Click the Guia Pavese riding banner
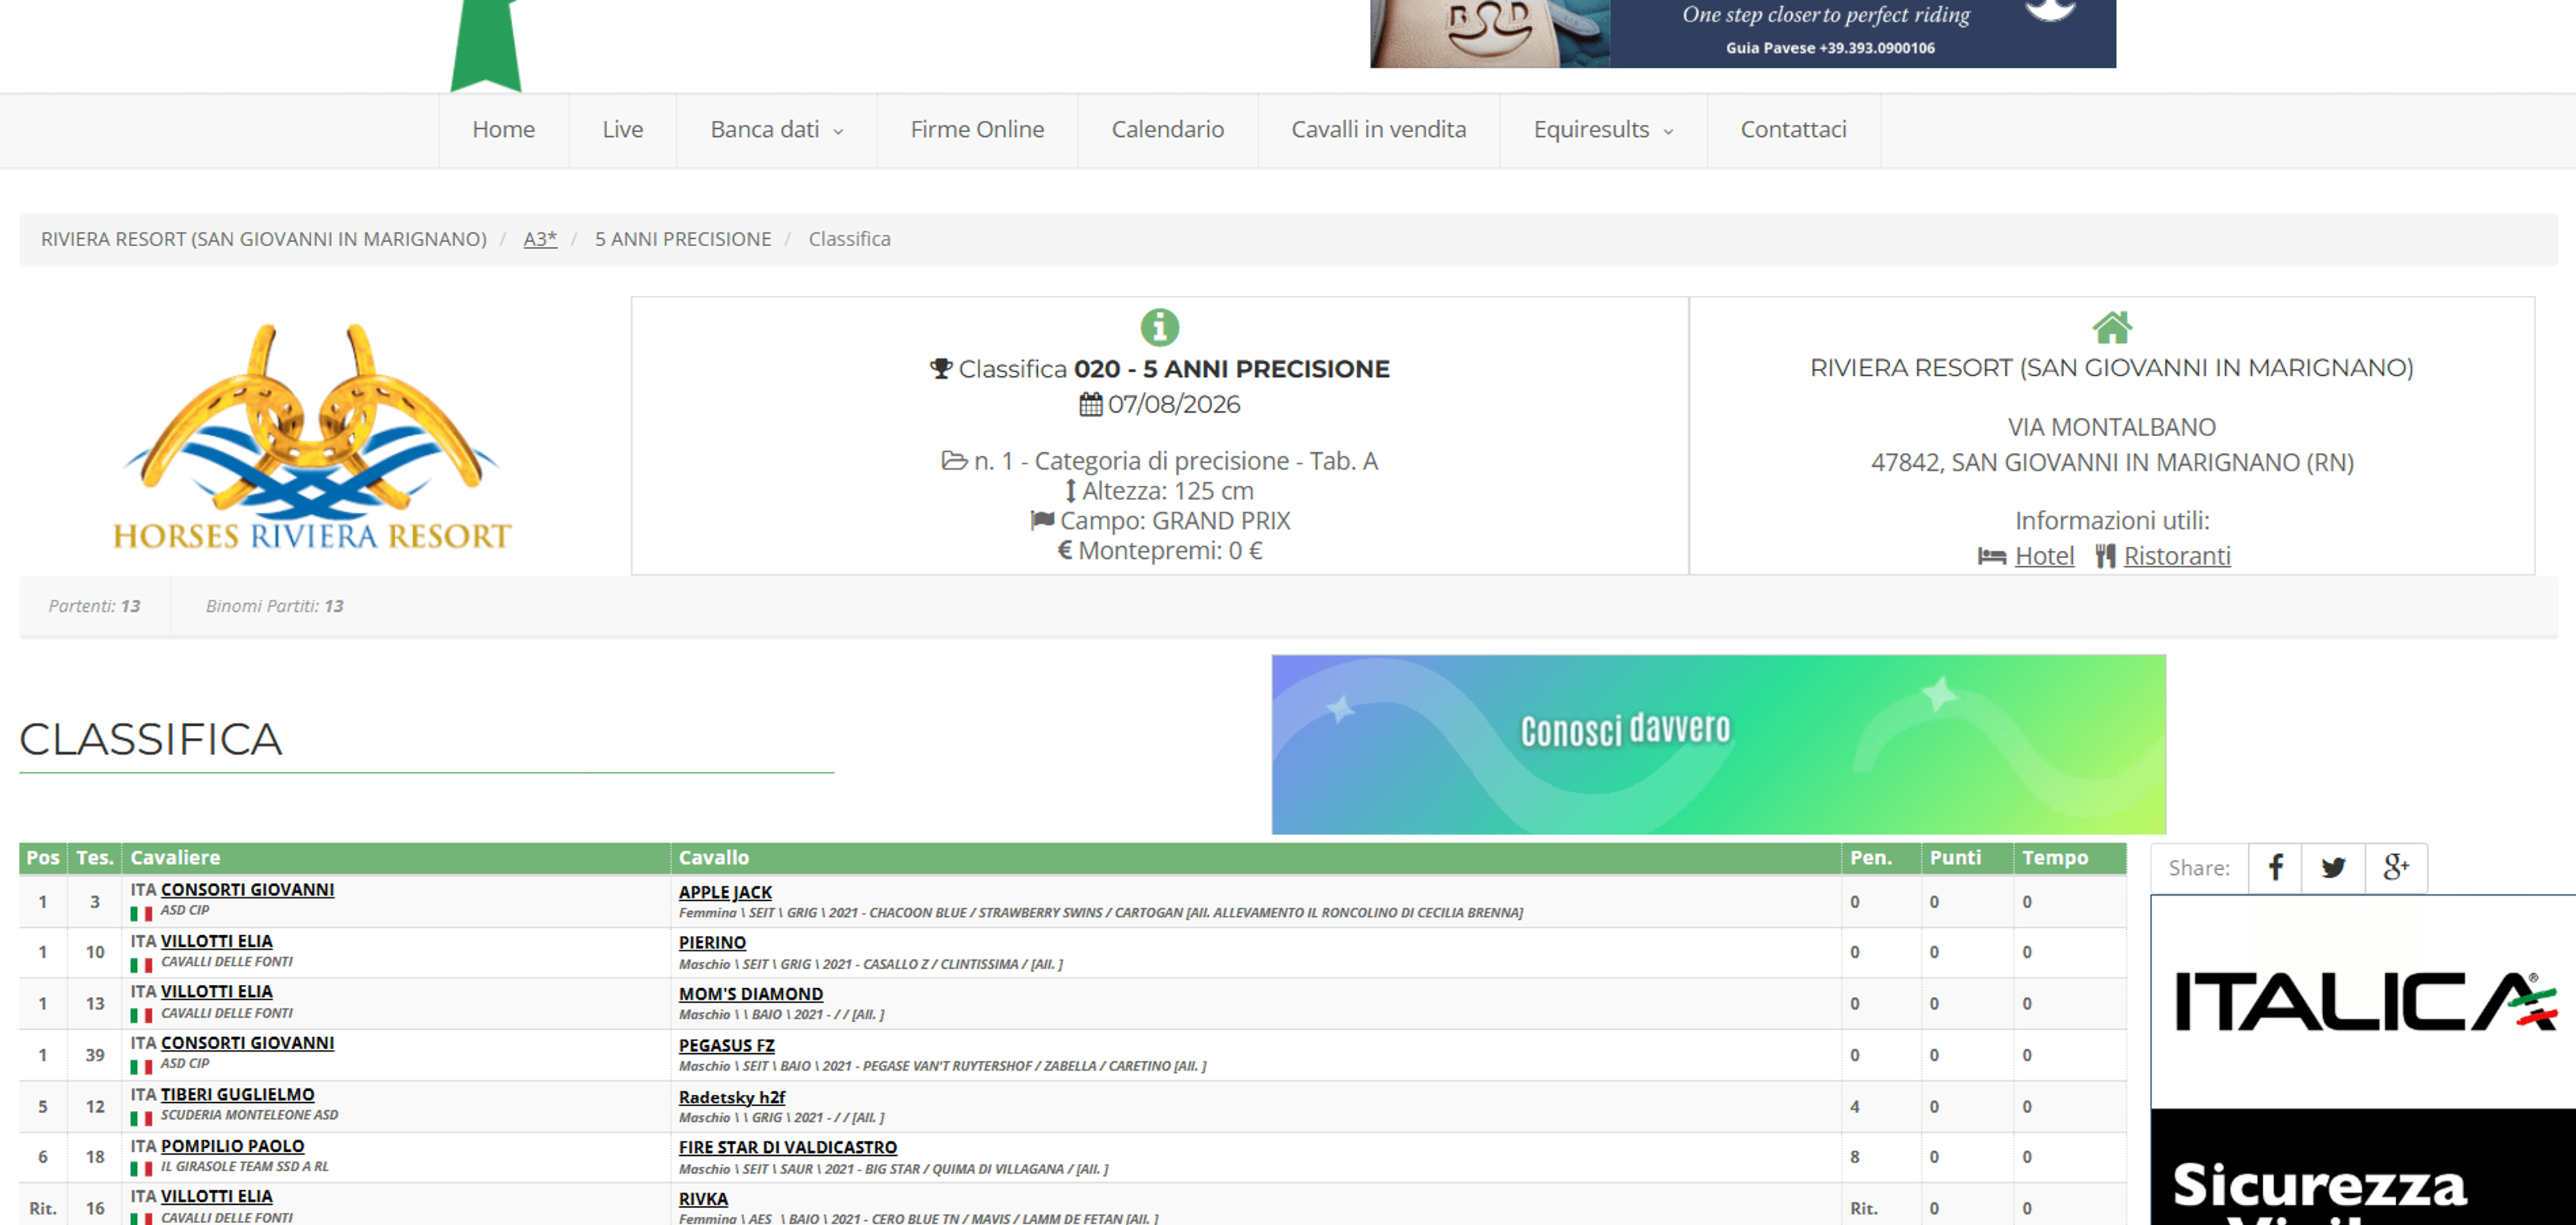This screenshot has height=1225, width=2576. (x=1742, y=33)
